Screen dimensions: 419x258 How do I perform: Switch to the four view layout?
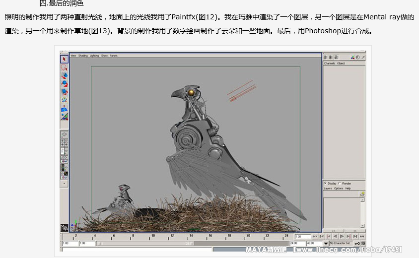tap(64, 143)
